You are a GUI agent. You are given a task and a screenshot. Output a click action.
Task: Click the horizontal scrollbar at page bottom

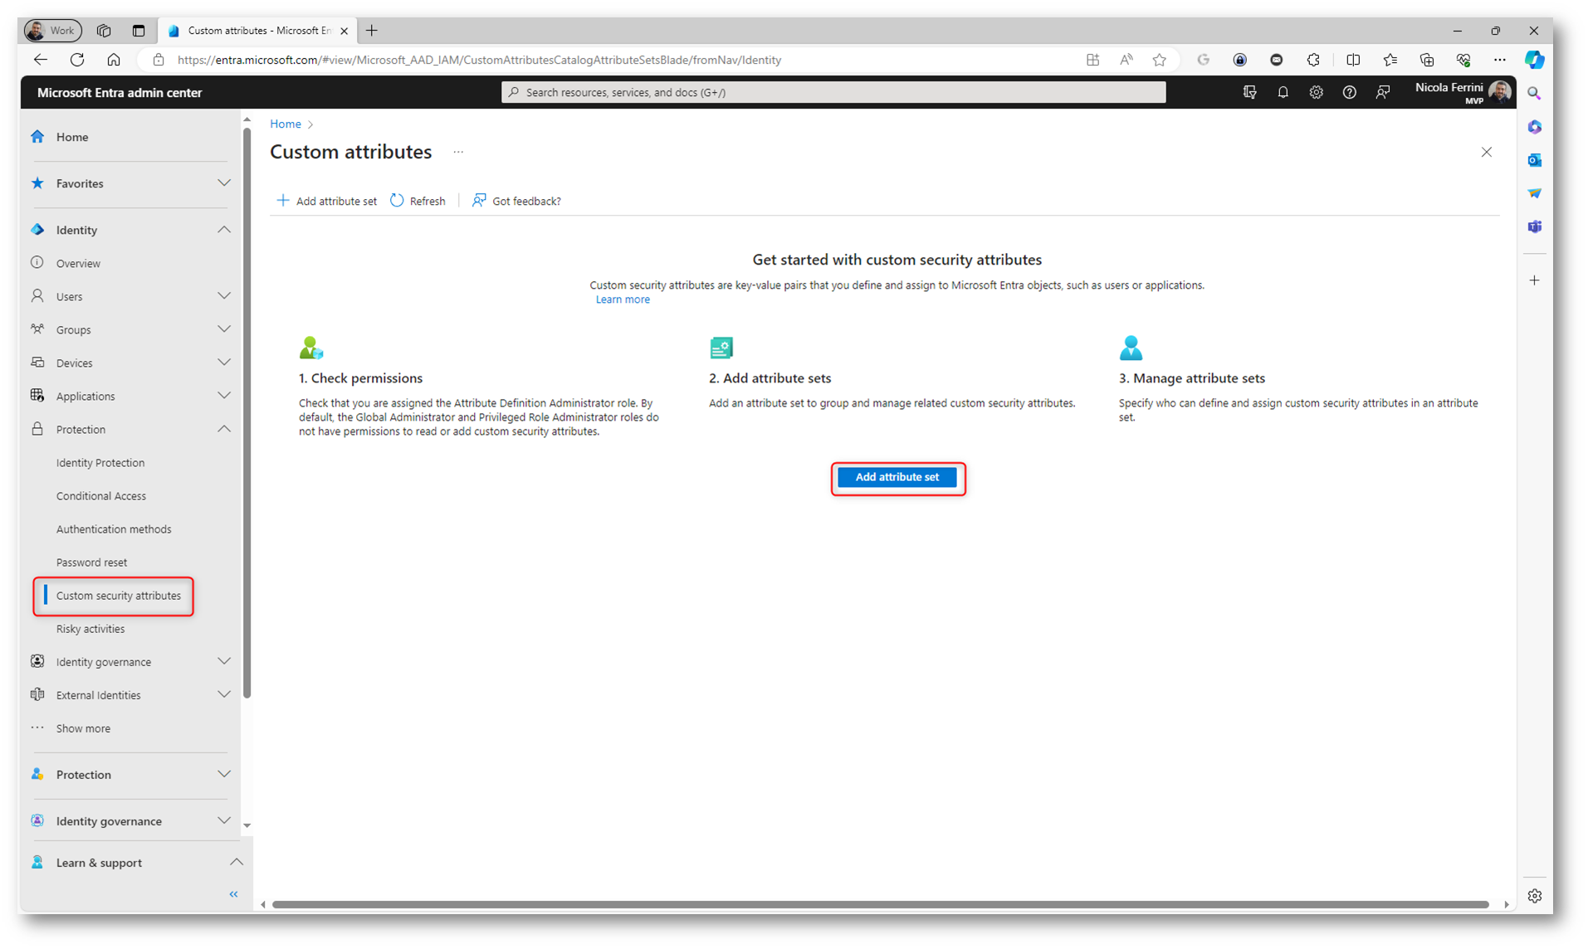[x=880, y=904]
